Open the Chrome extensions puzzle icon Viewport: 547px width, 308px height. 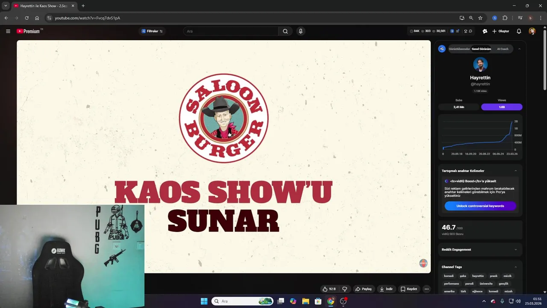click(505, 18)
